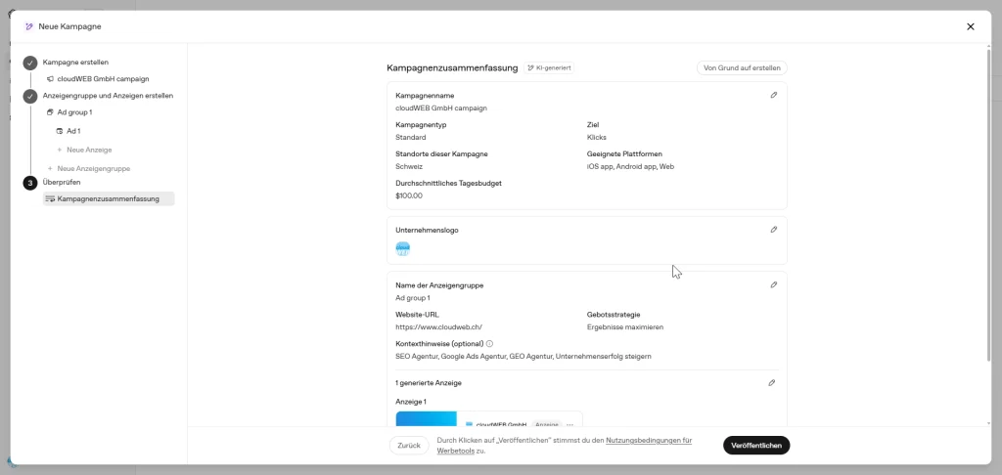Click the cloudWEB company logo thumbnail

[402, 249]
